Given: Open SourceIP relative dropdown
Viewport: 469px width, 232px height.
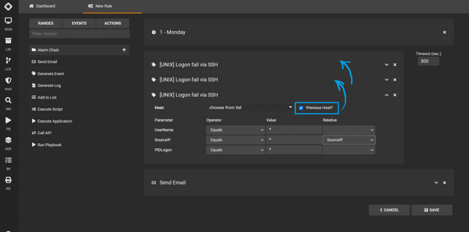Looking at the screenshot, I should pyautogui.click(x=349, y=140).
